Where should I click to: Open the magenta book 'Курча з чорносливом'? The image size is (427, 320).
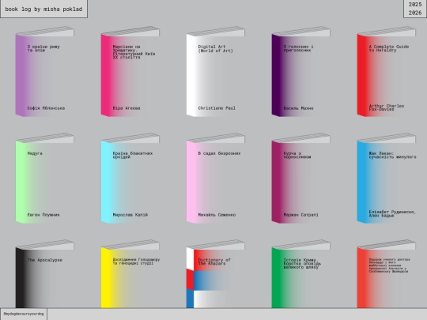pos(301,179)
